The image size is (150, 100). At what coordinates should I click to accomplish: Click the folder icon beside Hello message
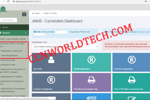(35, 32)
